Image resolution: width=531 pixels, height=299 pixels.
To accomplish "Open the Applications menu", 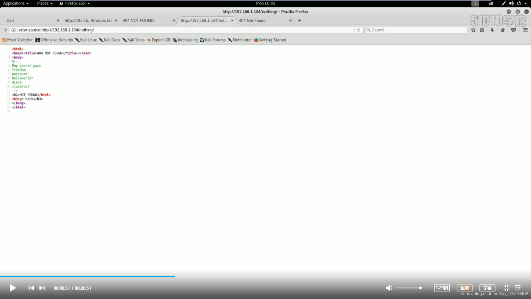I will (x=16, y=3).
